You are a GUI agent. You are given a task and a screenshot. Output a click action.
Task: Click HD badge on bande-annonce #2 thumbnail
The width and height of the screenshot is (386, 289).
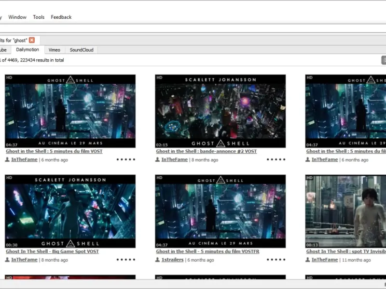(159, 78)
